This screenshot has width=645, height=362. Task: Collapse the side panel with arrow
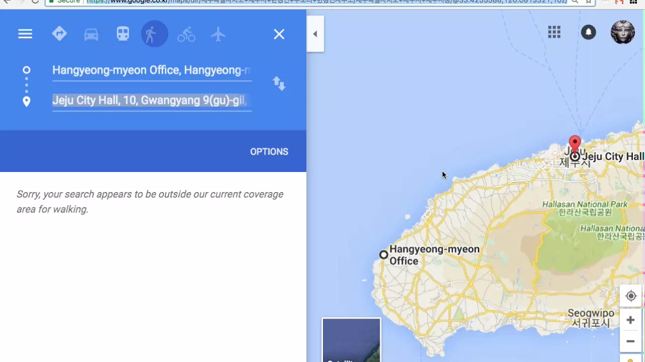[315, 34]
